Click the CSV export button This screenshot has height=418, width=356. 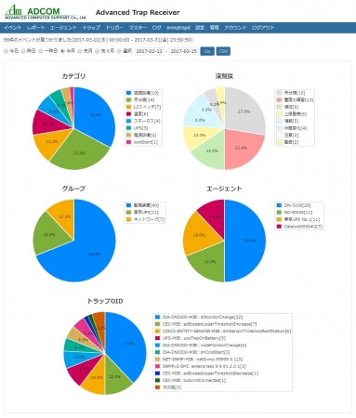coord(223,51)
